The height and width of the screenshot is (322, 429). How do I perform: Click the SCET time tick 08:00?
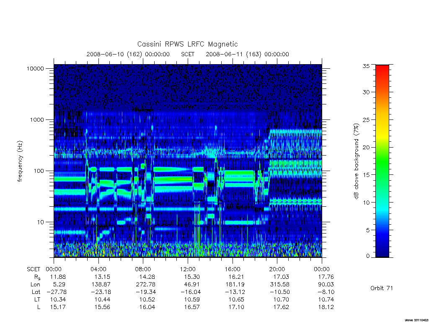pyautogui.click(x=143, y=269)
